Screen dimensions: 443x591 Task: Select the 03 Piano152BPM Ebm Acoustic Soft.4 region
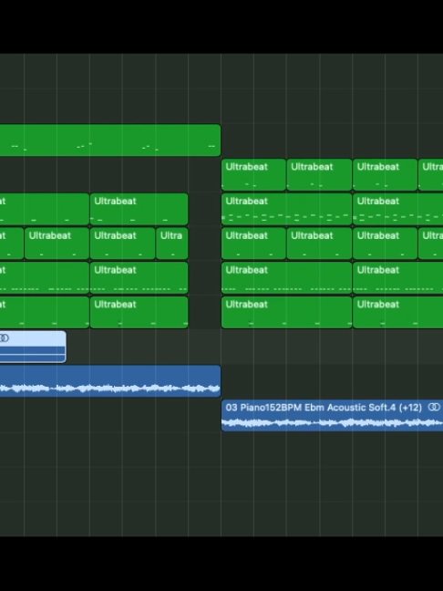332,415
